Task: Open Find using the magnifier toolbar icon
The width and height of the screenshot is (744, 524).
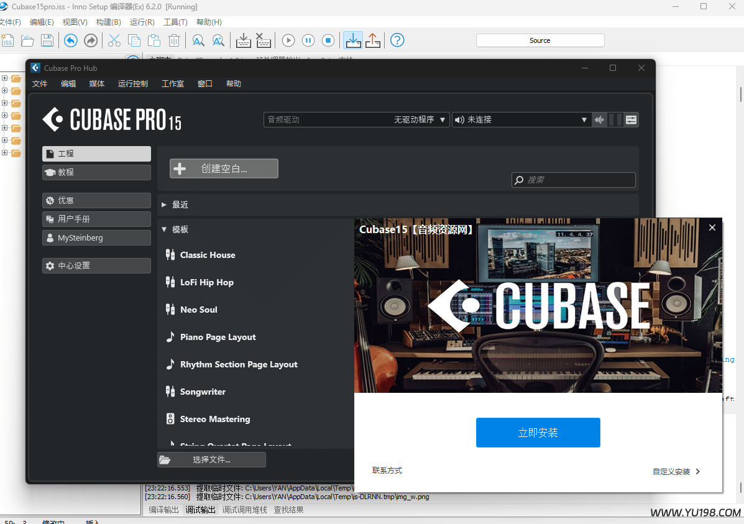Action: [199, 40]
